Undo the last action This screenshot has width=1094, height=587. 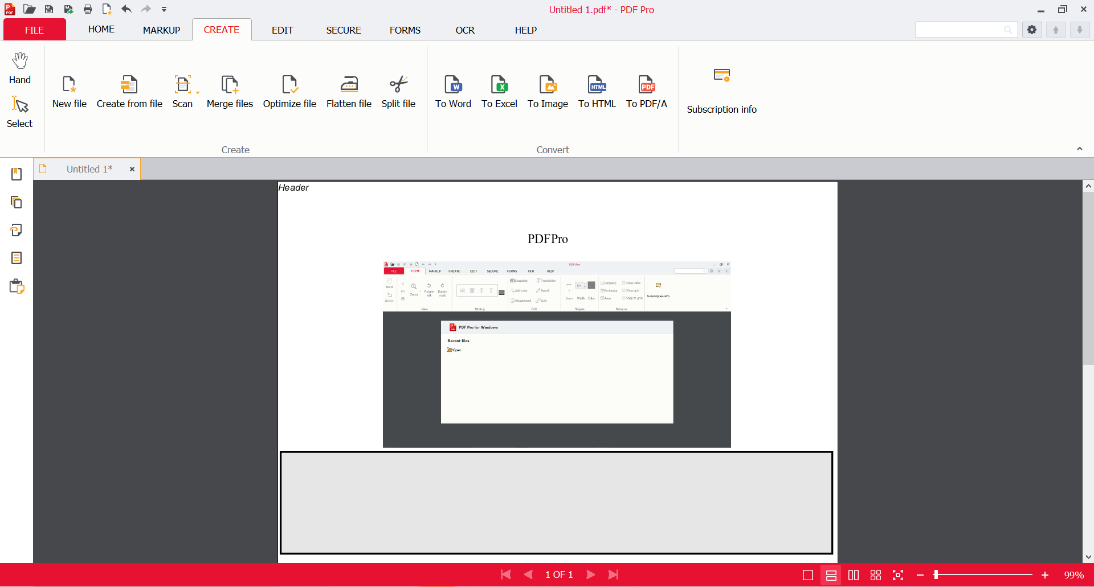tap(126, 9)
